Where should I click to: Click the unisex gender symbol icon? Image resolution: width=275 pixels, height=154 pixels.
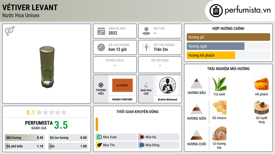[x=9, y=31]
